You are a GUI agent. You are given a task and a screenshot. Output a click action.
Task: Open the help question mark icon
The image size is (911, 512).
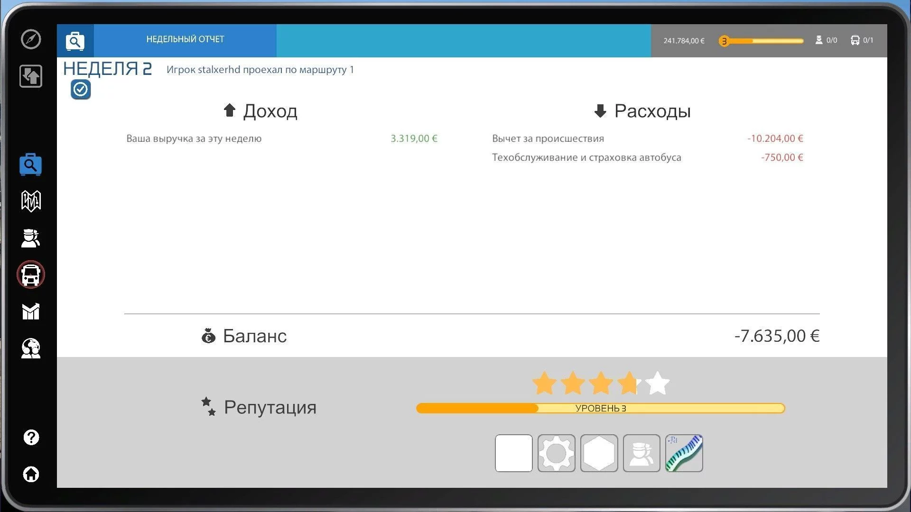pos(31,437)
